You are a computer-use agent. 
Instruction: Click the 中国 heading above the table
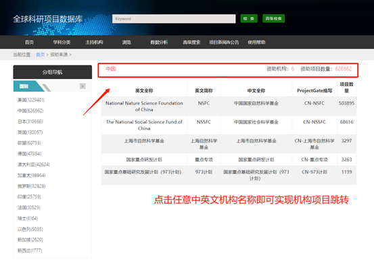(x=111, y=69)
